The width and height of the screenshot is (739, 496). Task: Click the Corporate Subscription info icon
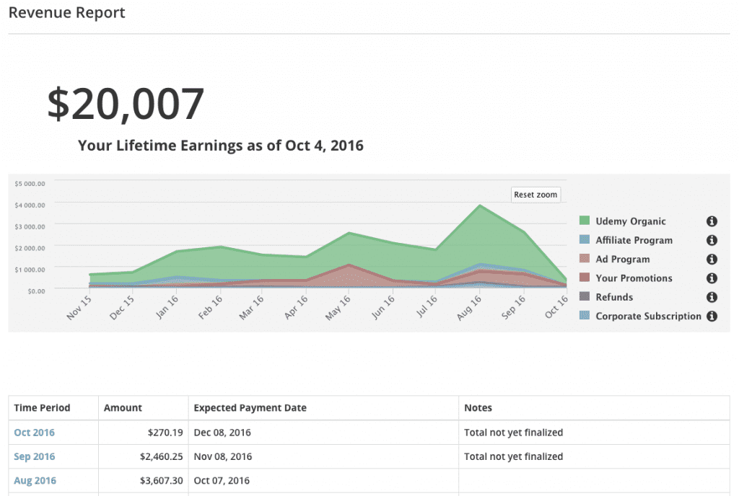[x=711, y=316]
